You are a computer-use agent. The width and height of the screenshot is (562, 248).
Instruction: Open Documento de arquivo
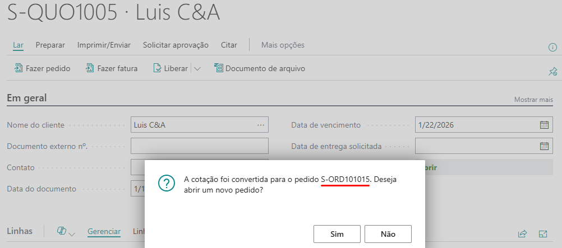point(259,69)
